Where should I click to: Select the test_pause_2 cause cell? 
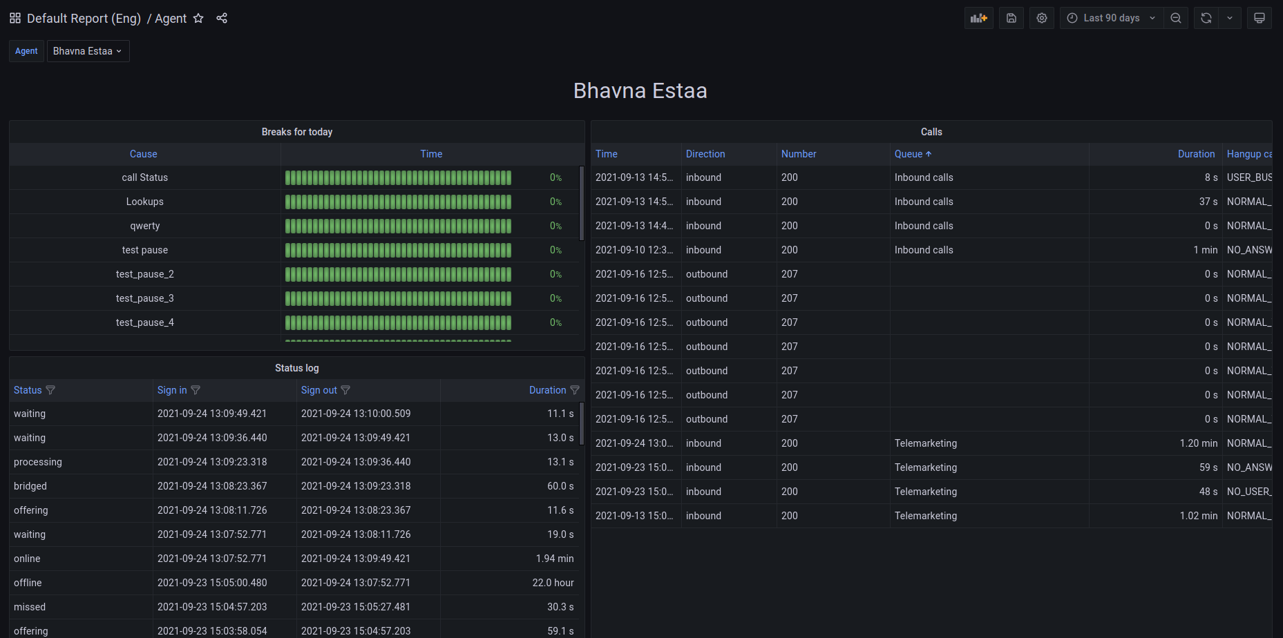(x=145, y=274)
